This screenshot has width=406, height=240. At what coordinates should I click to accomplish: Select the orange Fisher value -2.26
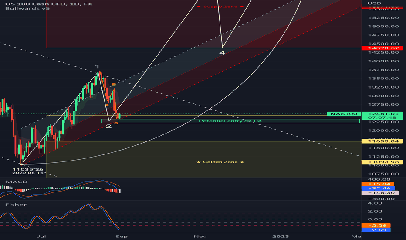click(x=376, y=226)
